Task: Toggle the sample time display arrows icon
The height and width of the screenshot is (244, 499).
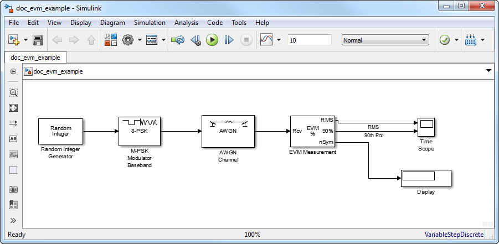Action: point(13,123)
